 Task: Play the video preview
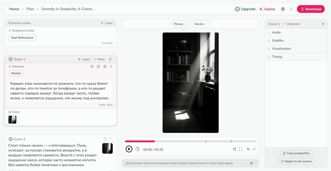[129, 149]
